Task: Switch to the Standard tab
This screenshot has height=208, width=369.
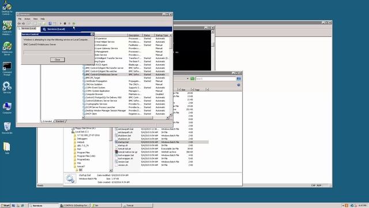Action: 60,121
